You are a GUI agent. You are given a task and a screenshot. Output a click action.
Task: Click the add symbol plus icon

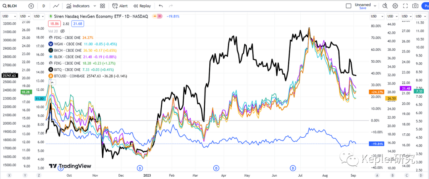[x=31, y=6]
